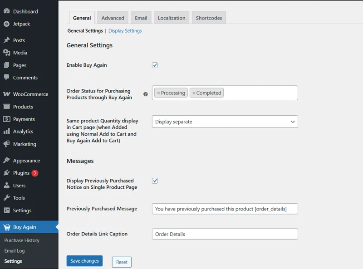The image size is (363, 269).
Task: Click the Save changes button
Action: (84, 261)
